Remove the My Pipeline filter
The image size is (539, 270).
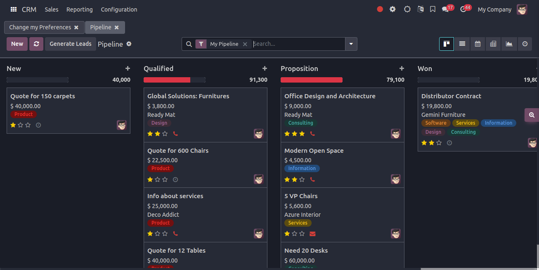pyautogui.click(x=245, y=44)
